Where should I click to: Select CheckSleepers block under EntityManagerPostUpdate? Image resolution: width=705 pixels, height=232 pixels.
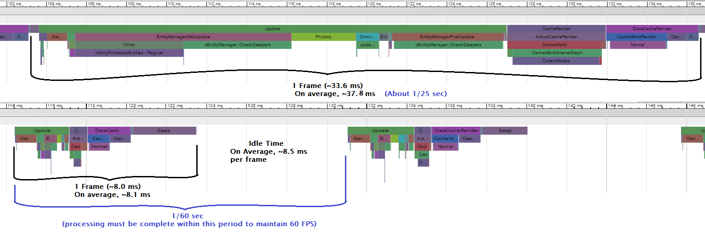coord(448,45)
